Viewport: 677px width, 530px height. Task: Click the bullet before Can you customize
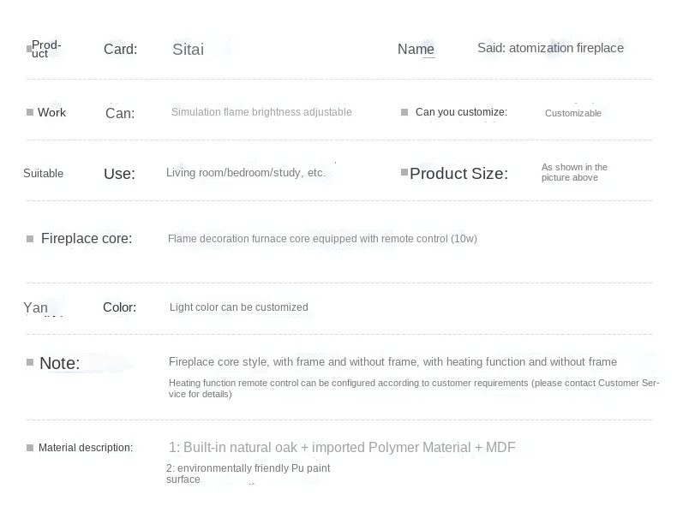(404, 112)
